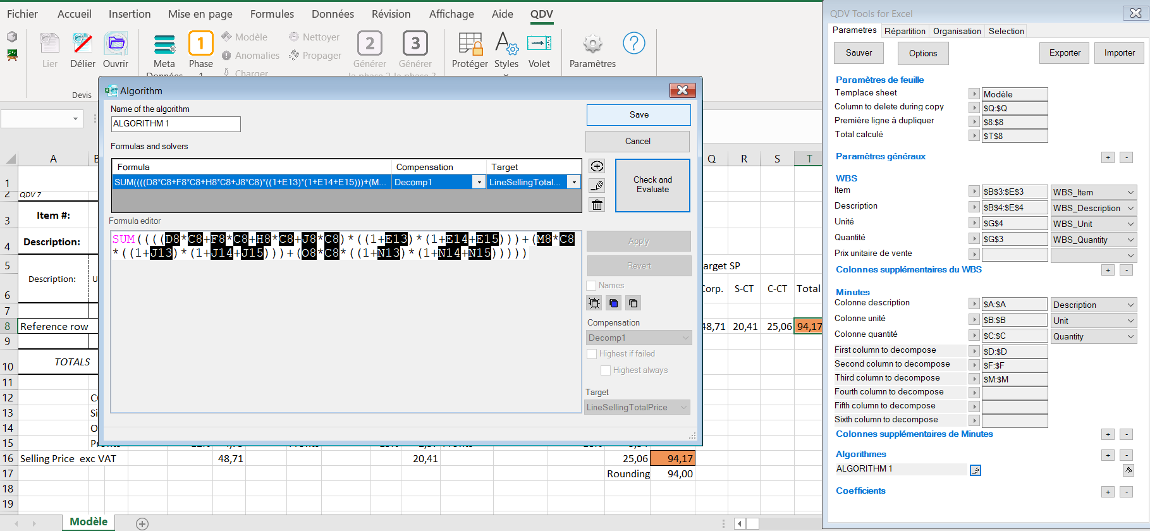Toggle Highest always checkbox
Viewport: 1150px width, 531px height.
[x=606, y=370]
